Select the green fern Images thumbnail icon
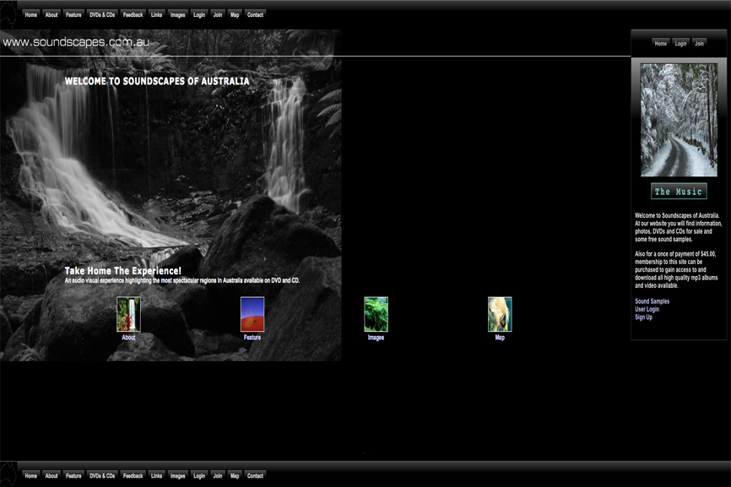The height and width of the screenshot is (487, 731). point(376,314)
